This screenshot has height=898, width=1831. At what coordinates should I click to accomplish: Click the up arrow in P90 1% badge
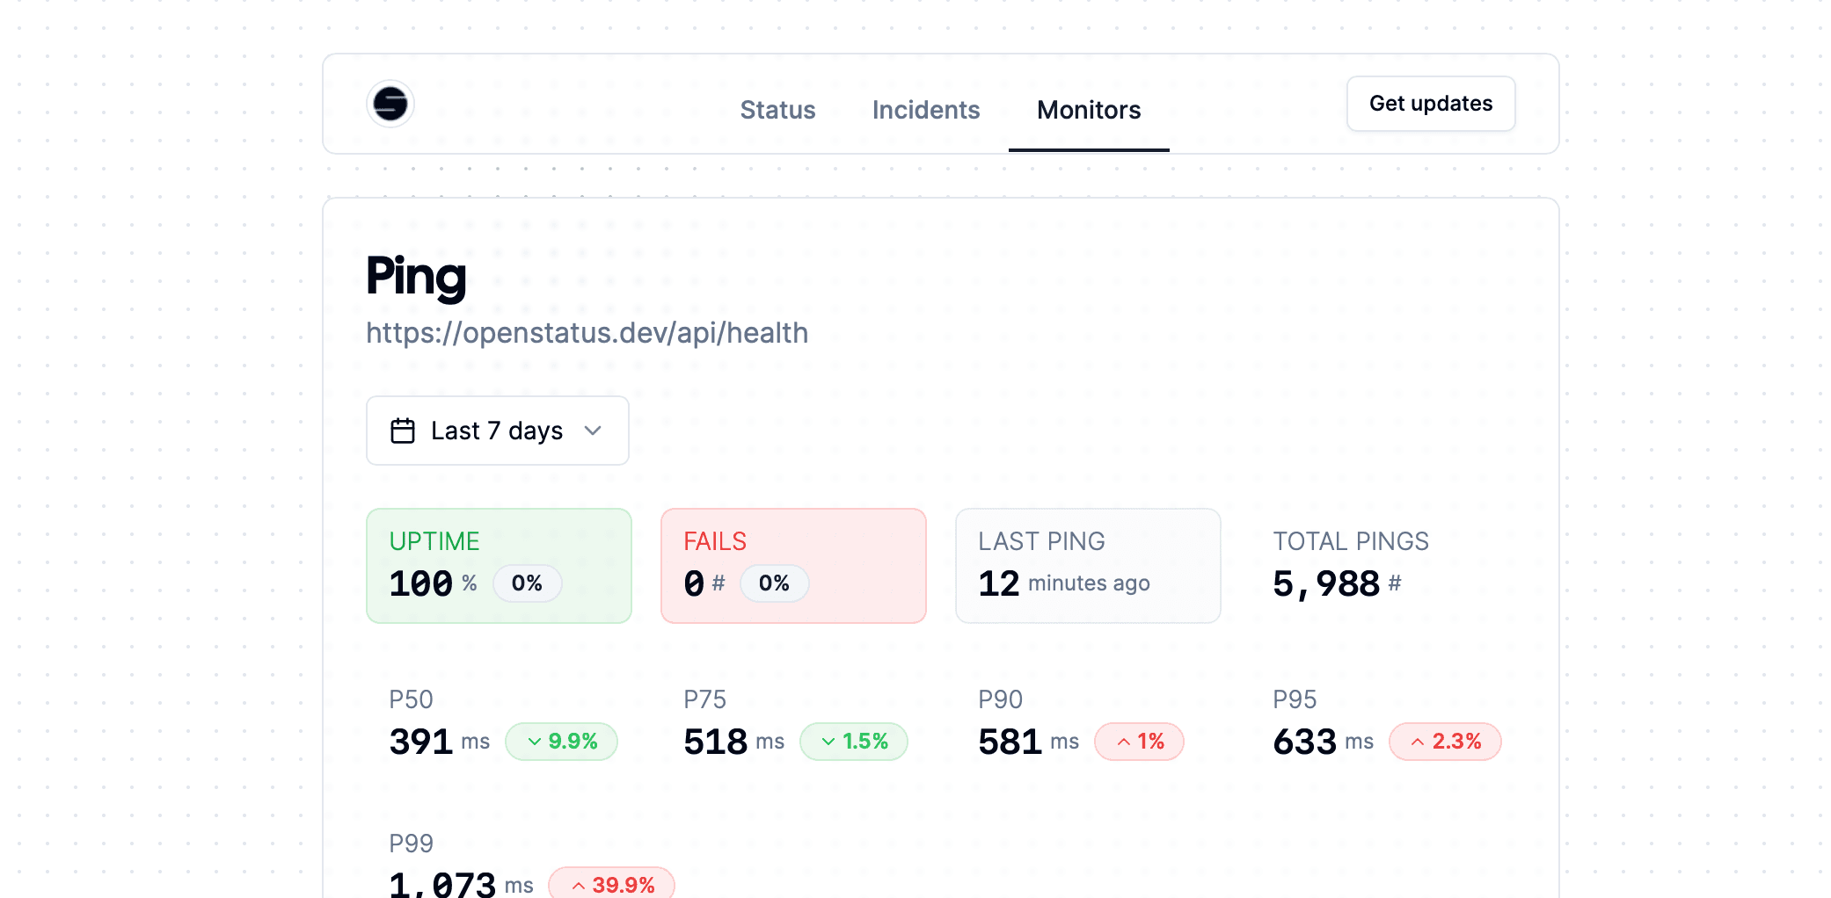tap(1124, 742)
